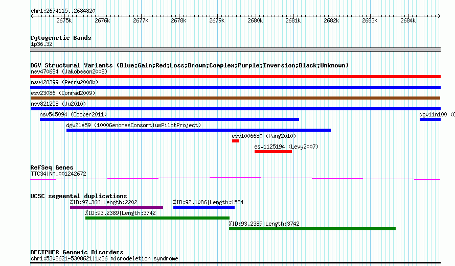455x266 pixels.
Task: Click the 2682k ruler tick label
Action: pyautogui.click(x=331, y=20)
